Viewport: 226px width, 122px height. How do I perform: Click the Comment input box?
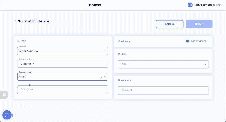coord(163,90)
